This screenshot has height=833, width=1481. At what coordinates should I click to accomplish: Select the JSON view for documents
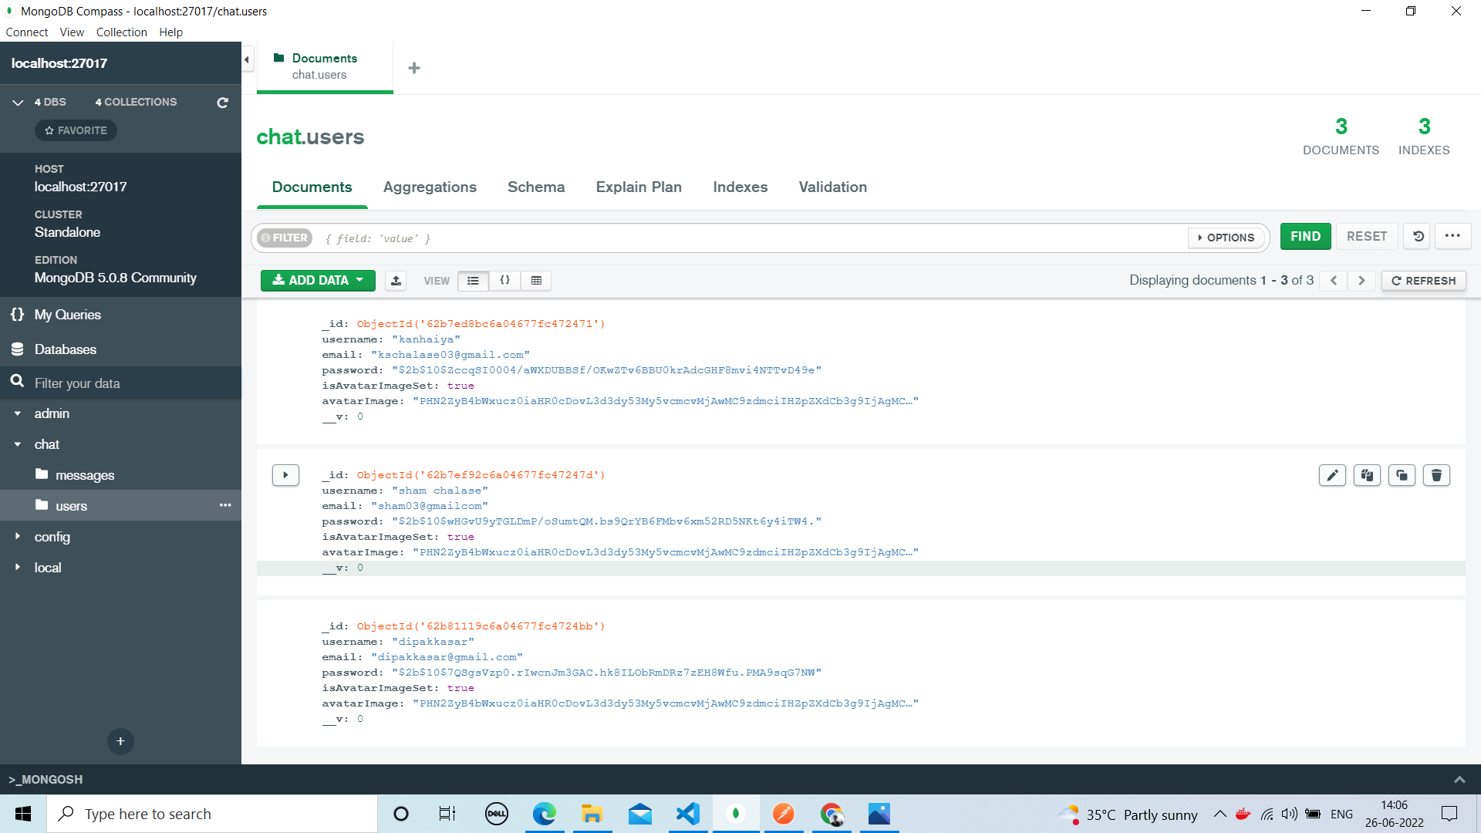(504, 281)
